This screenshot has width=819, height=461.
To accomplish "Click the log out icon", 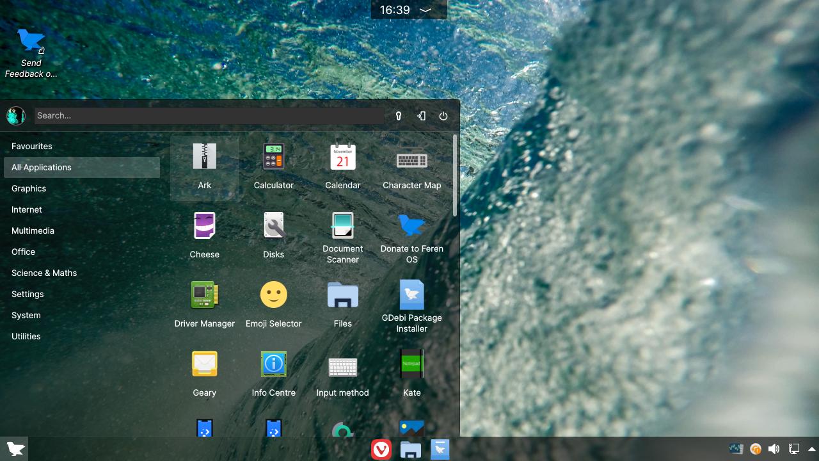I will click(421, 116).
